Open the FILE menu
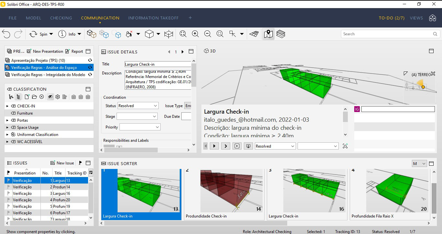 (x=13, y=18)
